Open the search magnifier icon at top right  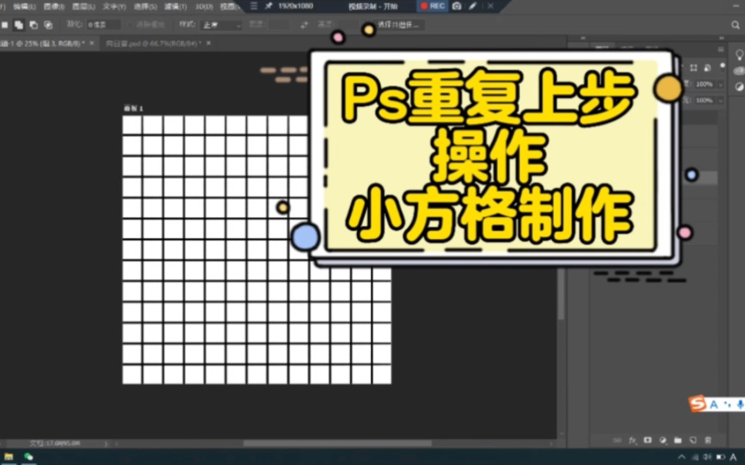(x=735, y=24)
